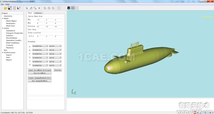
Task: Toggle the blue shaded surface display icon
Action: tap(73, 8)
